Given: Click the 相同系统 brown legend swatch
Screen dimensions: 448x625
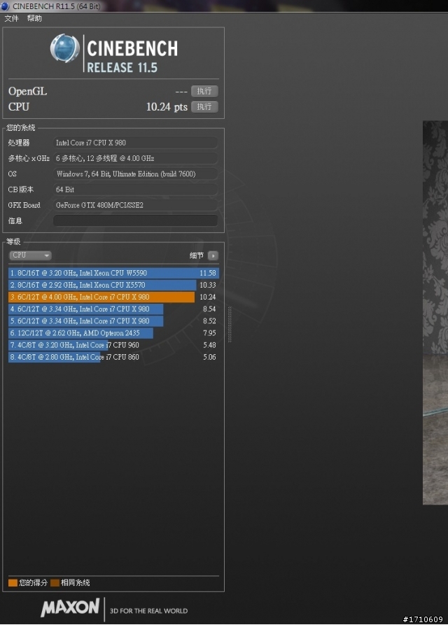Looking at the screenshot, I should pos(55,583).
